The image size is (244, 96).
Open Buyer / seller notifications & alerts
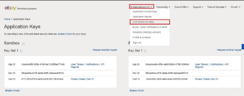coord(150,27)
